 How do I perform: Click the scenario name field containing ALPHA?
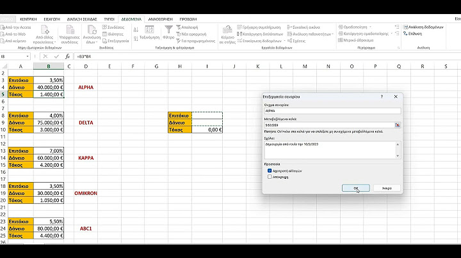[x=332, y=111]
